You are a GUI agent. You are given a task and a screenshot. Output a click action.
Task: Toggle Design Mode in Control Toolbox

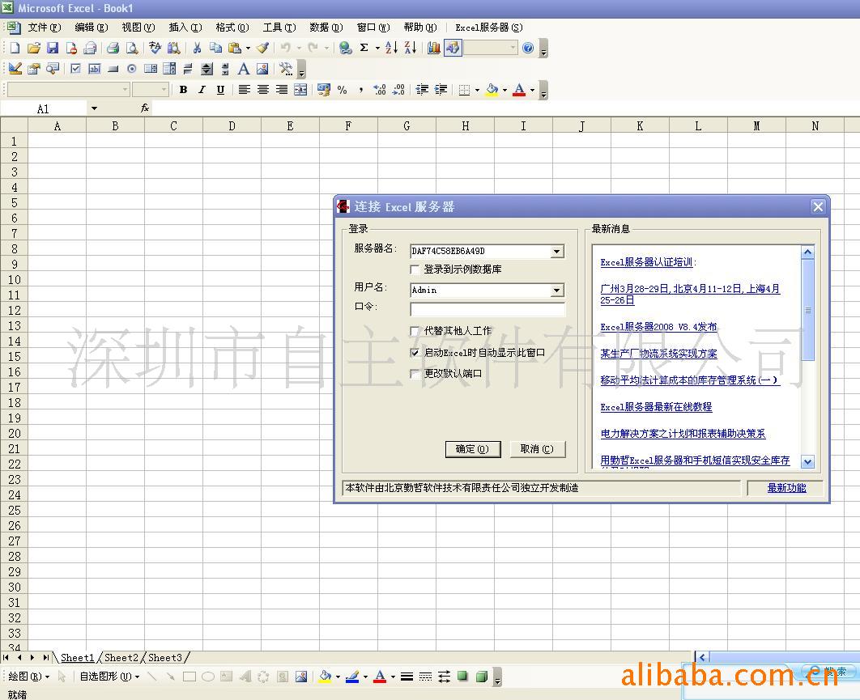click(15, 69)
